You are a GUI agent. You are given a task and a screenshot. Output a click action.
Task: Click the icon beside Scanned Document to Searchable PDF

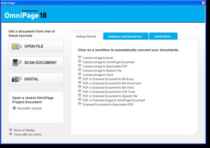(80, 104)
